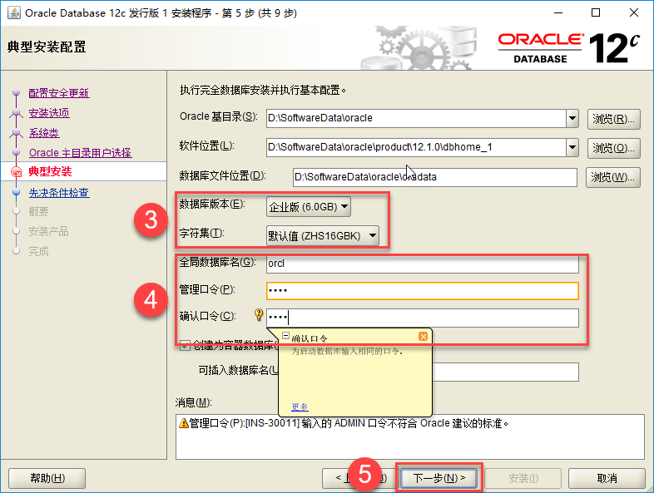This screenshot has width=654, height=493.
Task: Click the 取消 button
Action: pos(607,478)
